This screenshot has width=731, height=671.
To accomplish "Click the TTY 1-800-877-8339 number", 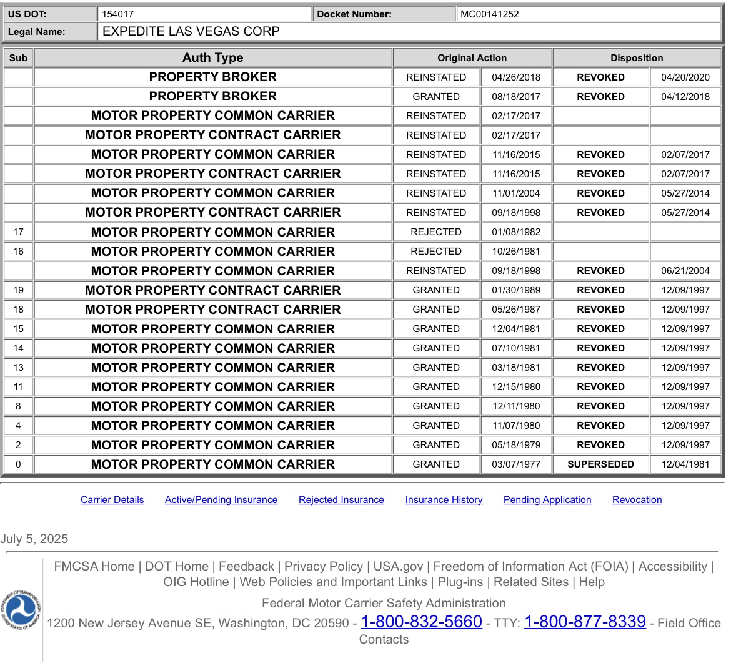I will 585,622.
